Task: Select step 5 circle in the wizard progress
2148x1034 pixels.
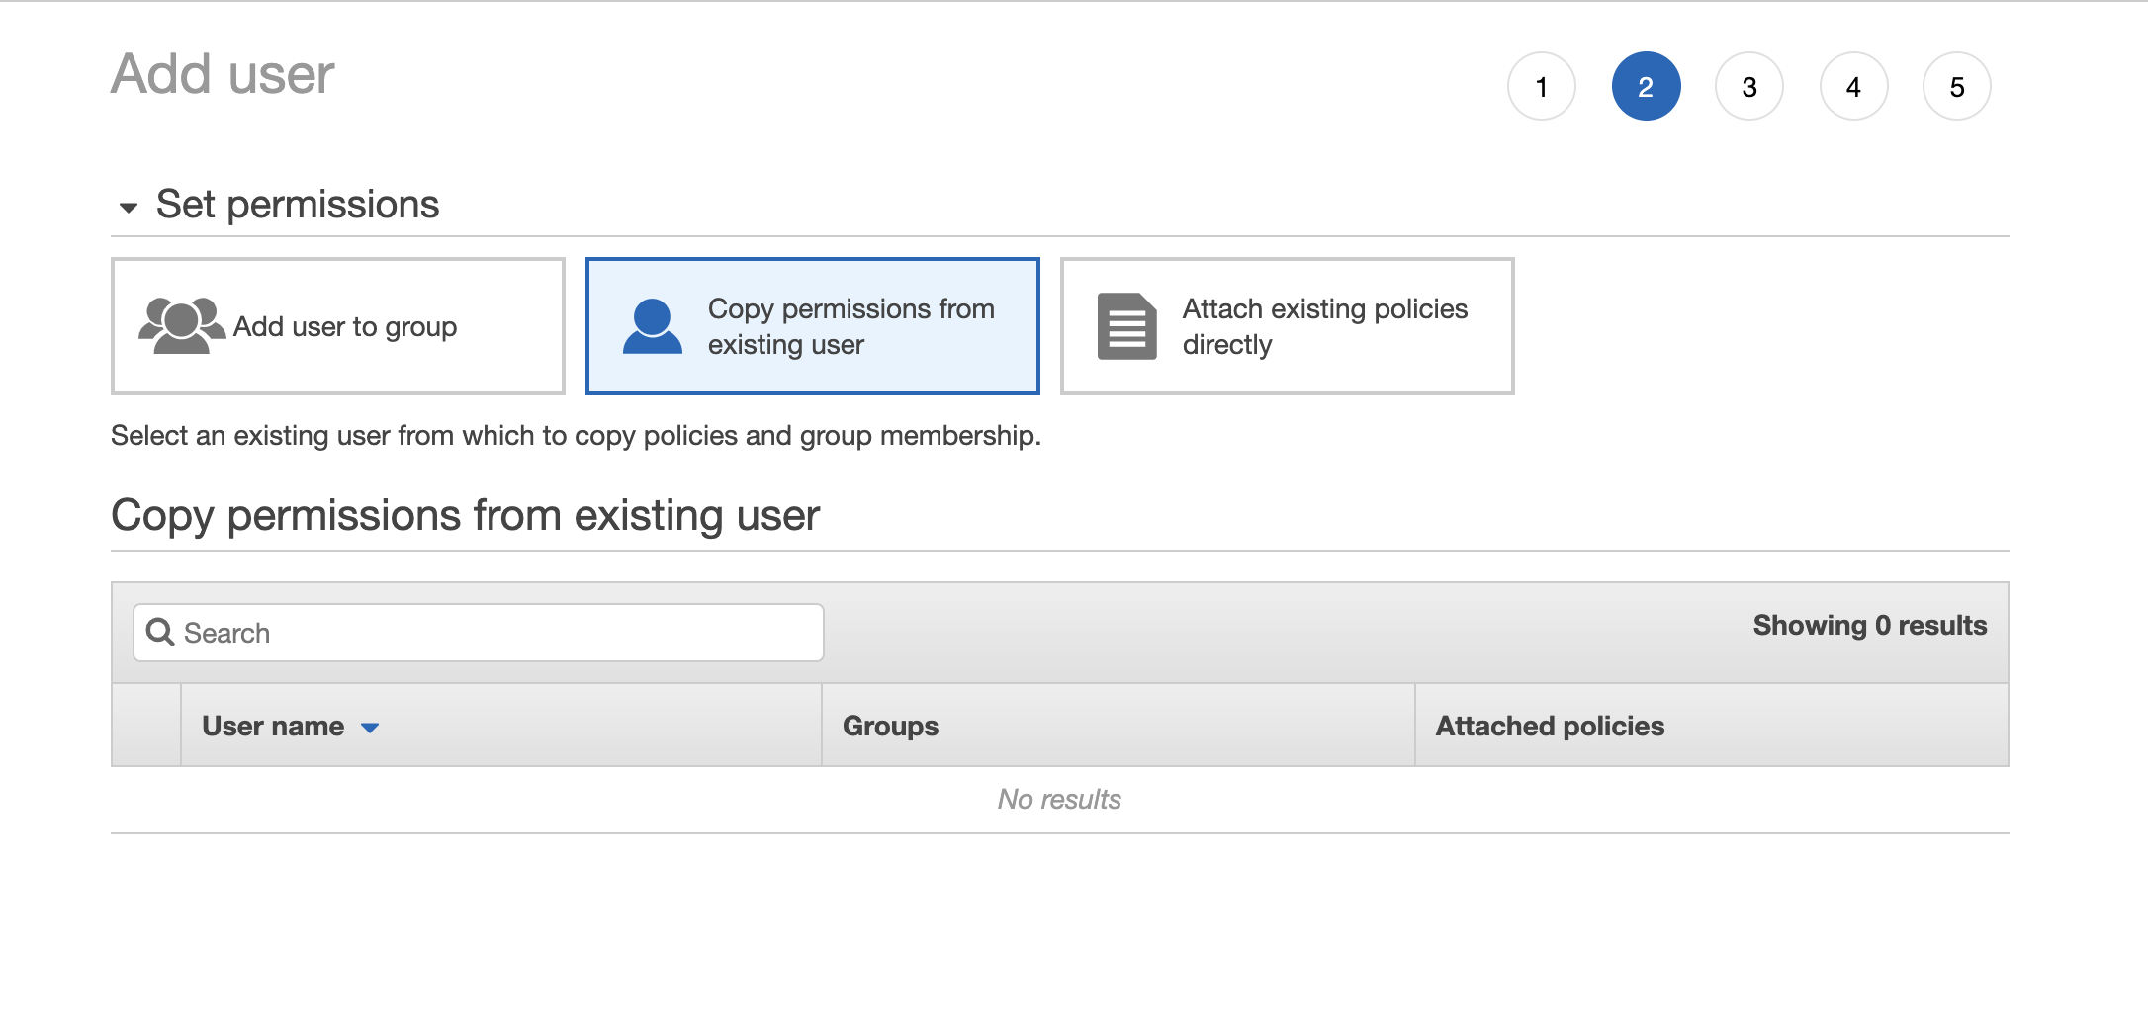Action: point(1957,87)
